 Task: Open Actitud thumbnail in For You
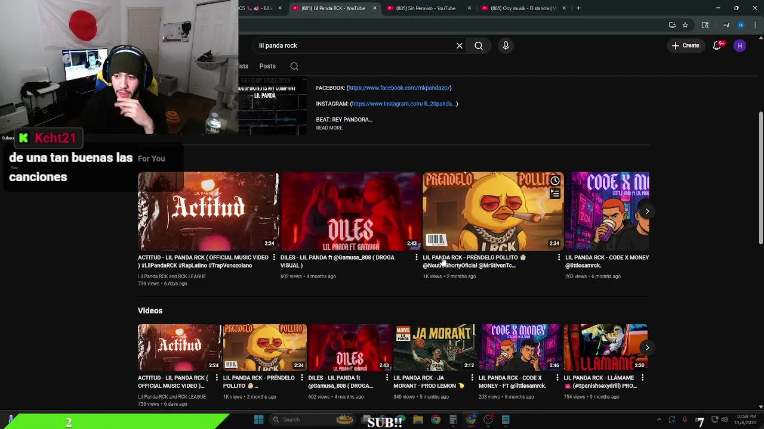point(208,211)
